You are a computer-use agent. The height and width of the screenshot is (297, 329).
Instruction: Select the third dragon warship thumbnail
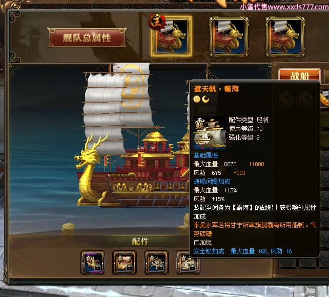tap(285, 36)
